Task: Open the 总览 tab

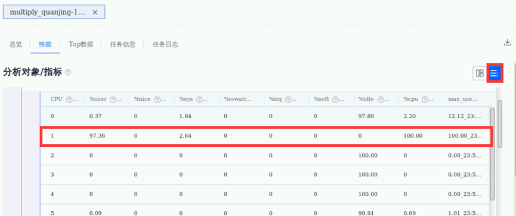Action: [16, 44]
